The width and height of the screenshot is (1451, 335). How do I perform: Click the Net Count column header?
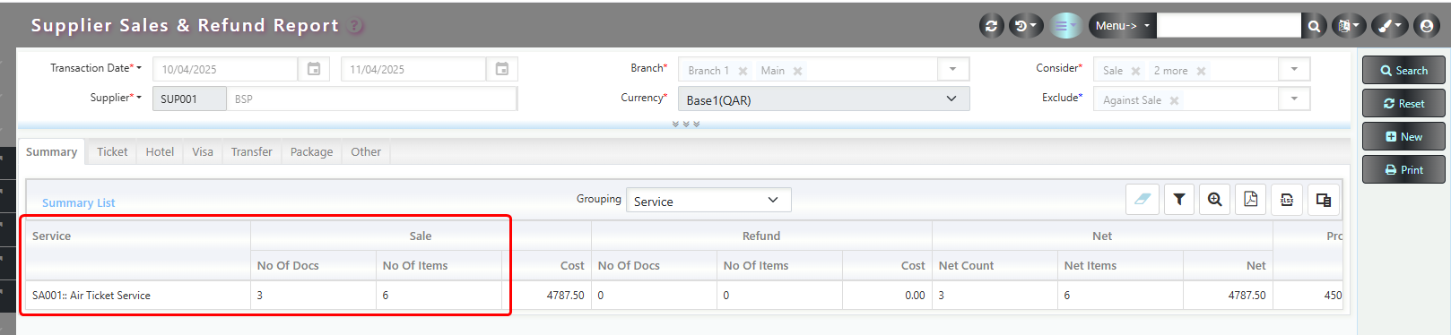click(x=995, y=266)
